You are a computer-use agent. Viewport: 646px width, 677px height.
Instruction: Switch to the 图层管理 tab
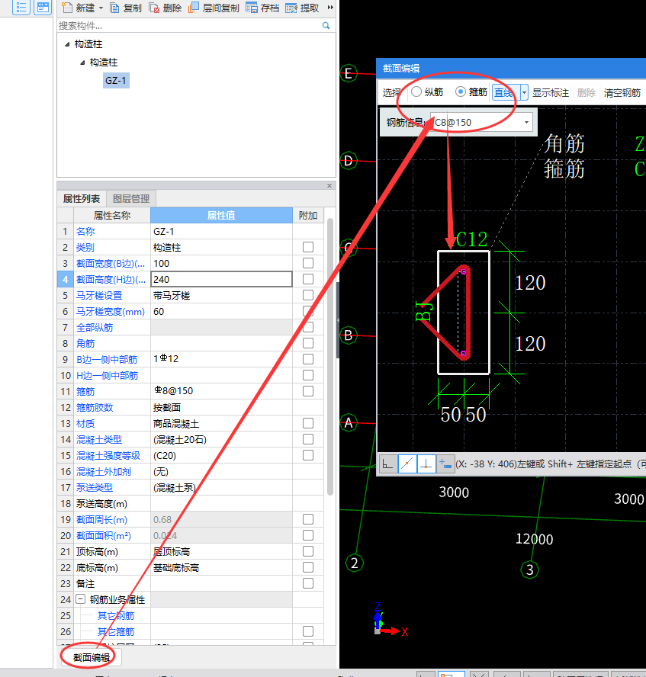[x=131, y=199]
